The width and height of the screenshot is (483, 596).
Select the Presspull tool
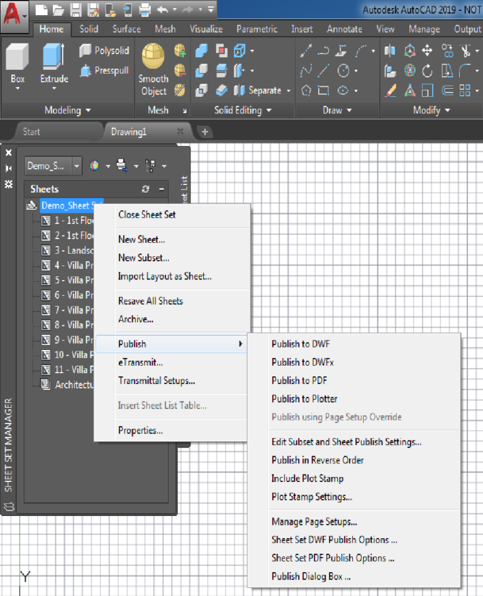tap(104, 70)
